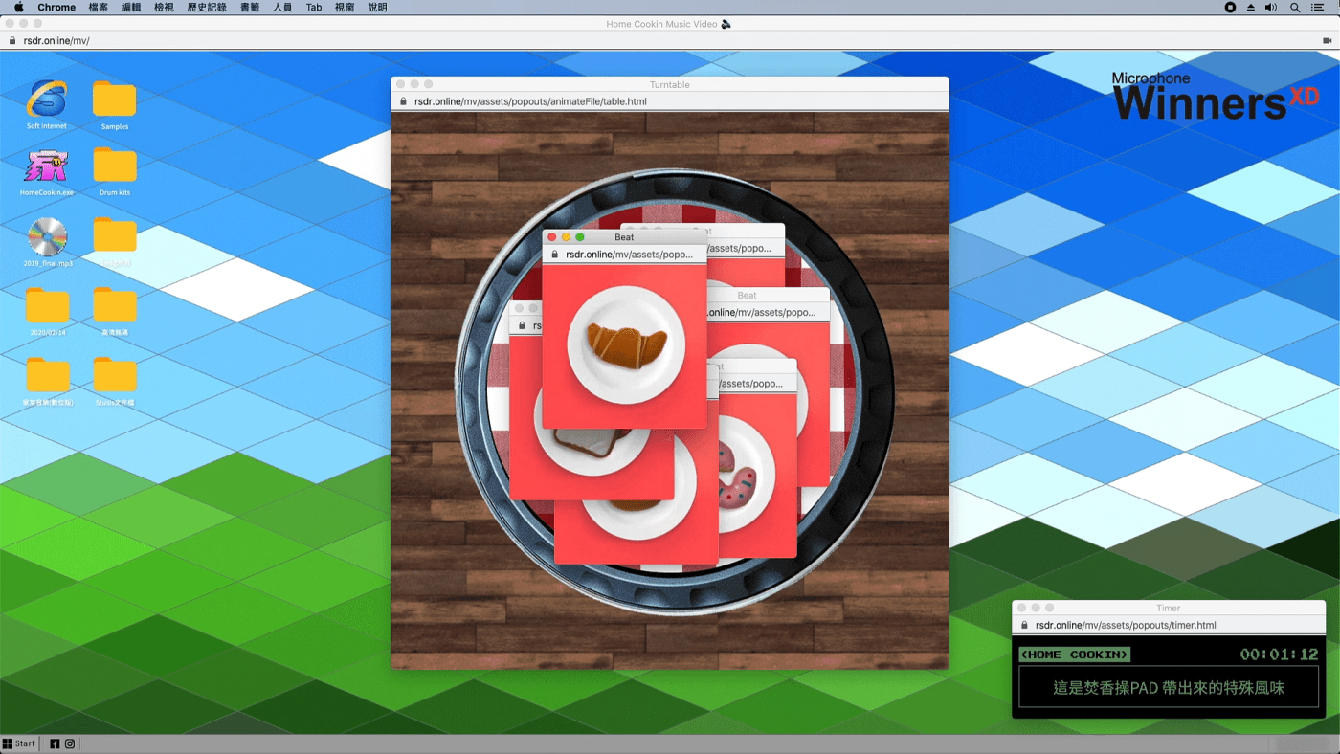Open the Studio文件檔 folder
The width and height of the screenshot is (1340, 754).
pos(114,380)
